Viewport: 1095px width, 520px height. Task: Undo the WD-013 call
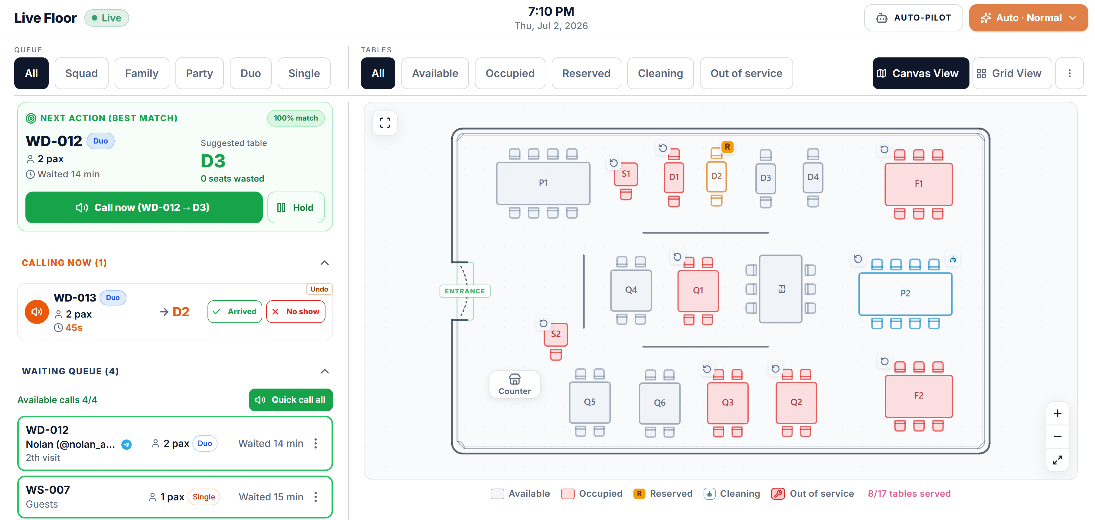tap(319, 289)
